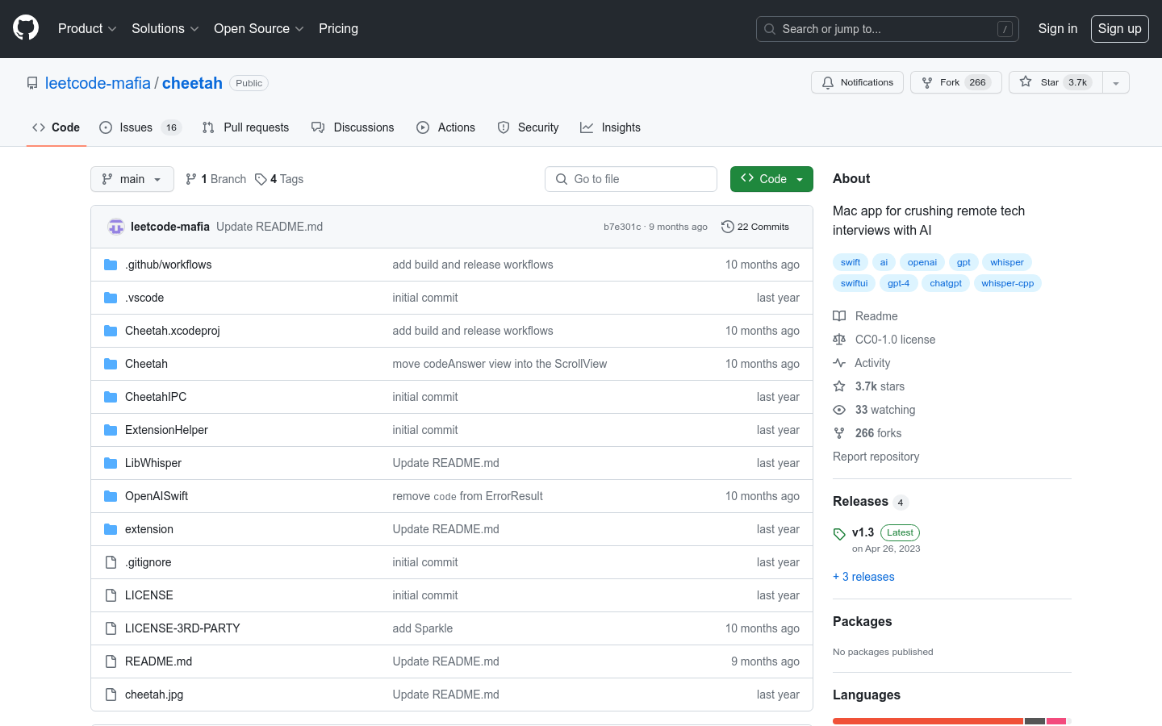Focus the Search or jump to field
The width and height of the screenshot is (1162, 726).
tap(888, 29)
